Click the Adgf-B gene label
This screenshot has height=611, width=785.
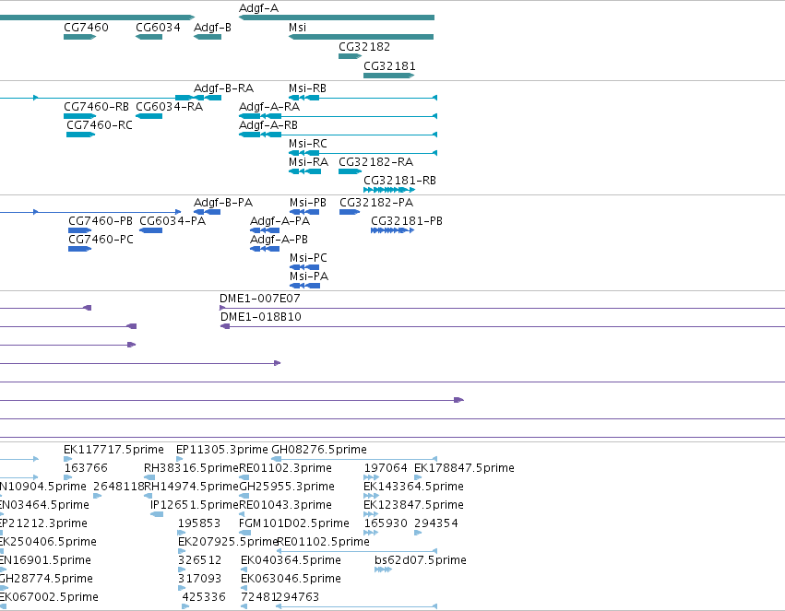tap(212, 28)
